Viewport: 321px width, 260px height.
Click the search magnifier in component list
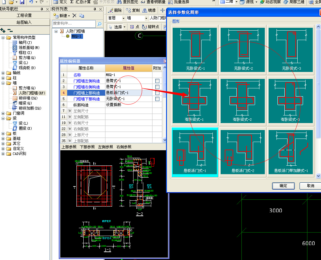(x=99, y=24)
